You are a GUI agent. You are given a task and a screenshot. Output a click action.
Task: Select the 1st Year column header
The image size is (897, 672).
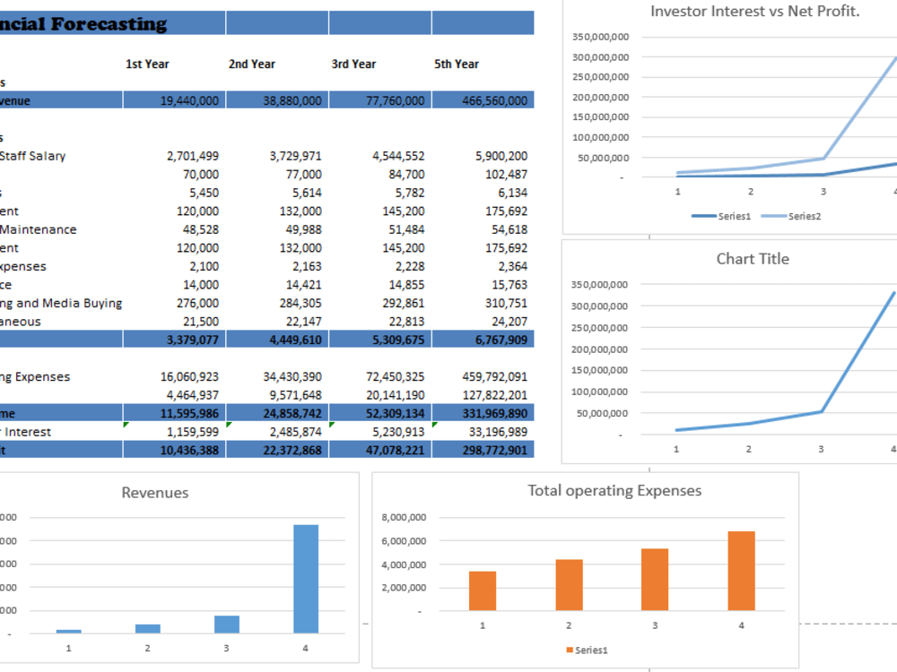147,64
